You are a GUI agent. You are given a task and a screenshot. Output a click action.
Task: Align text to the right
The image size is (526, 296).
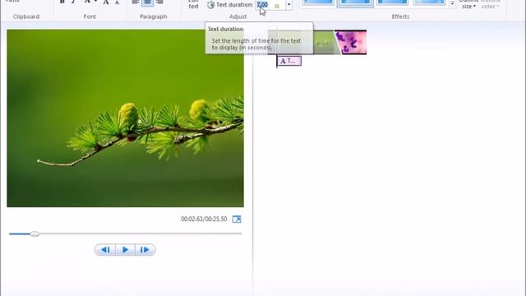click(x=159, y=2)
